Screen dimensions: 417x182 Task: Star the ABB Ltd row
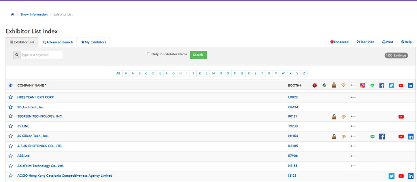tap(11, 156)
